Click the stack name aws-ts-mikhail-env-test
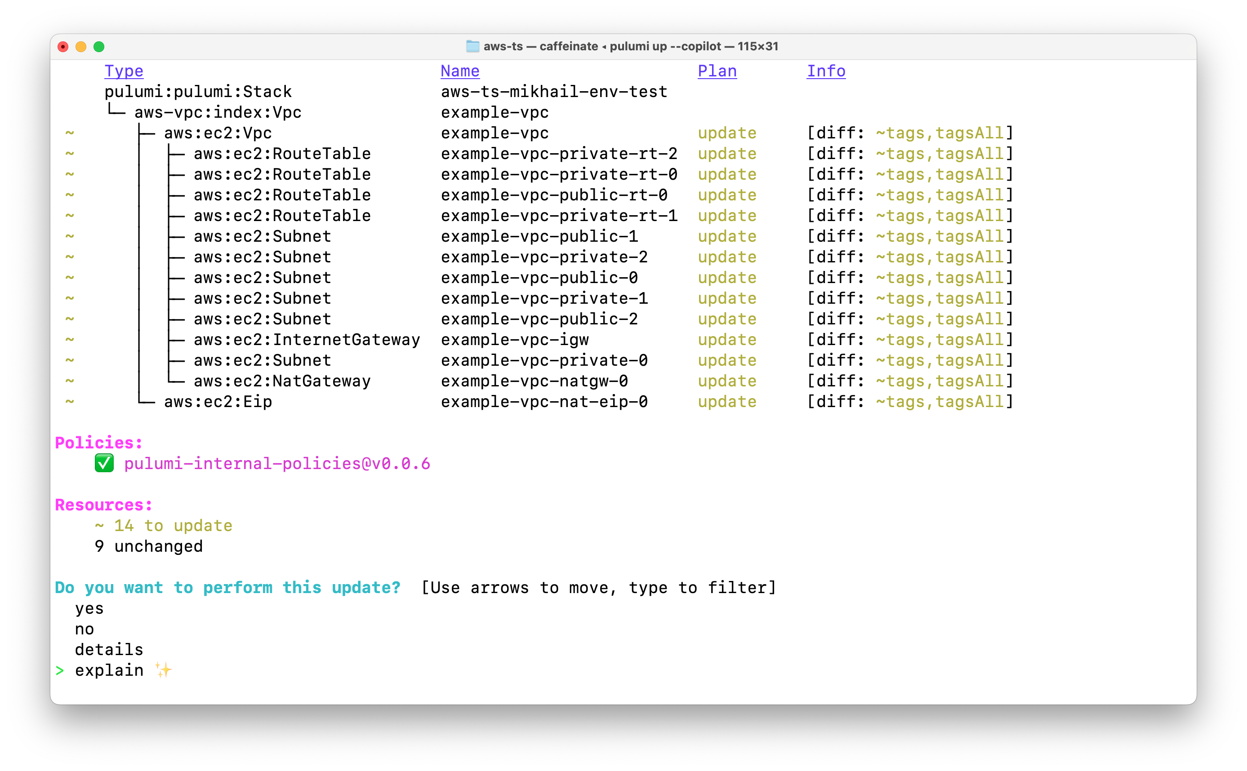1247x771 pixels. 554,92
